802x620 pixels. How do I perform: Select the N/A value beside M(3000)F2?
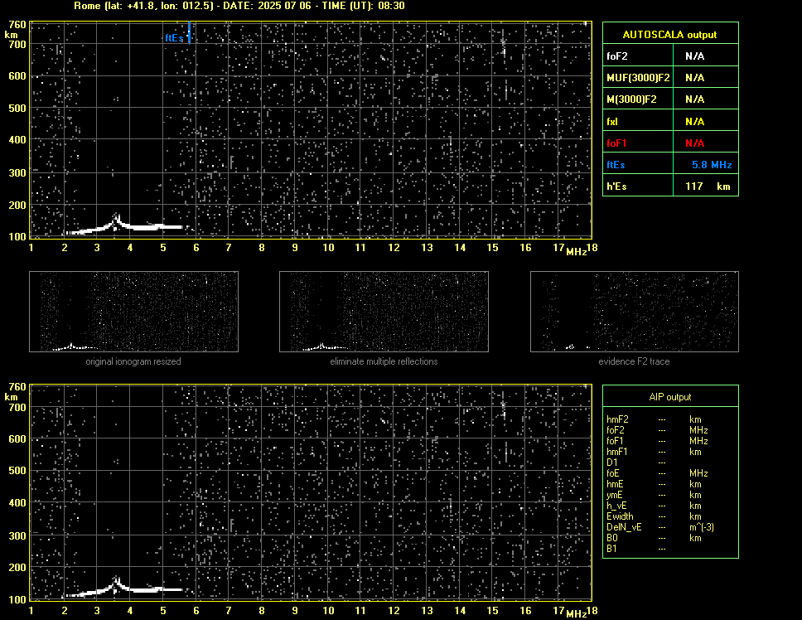pyautogui.click(x=694, y=99)
